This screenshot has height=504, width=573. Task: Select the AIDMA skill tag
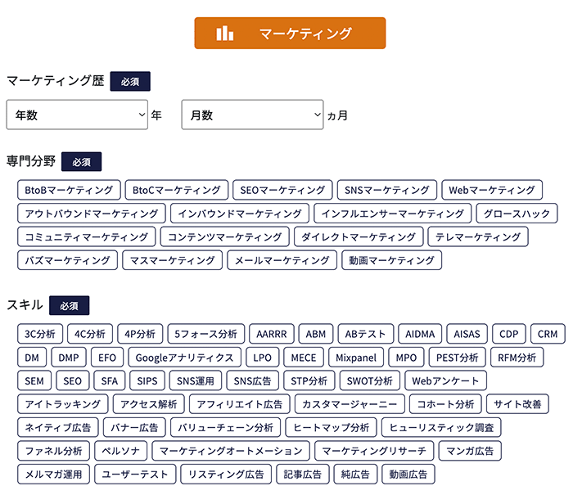(x=420, y=334)
